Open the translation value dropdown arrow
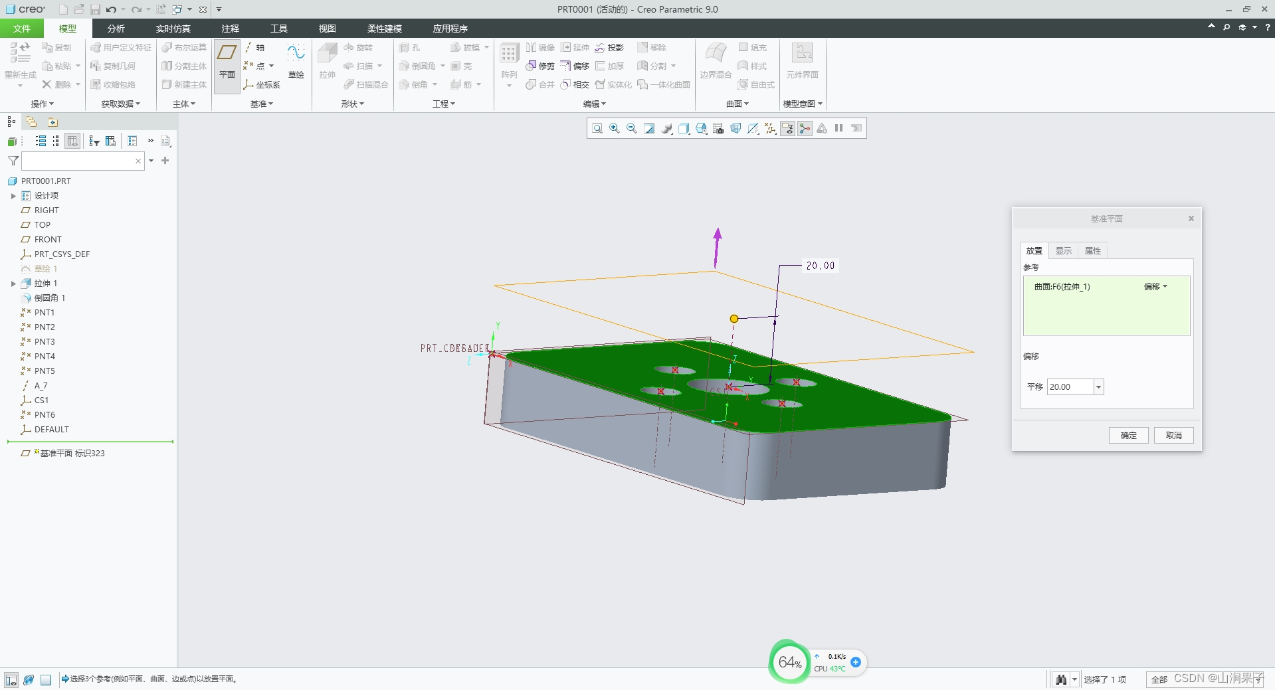This screenshot has width=1275, height=690. click(x=1098, y=387)
